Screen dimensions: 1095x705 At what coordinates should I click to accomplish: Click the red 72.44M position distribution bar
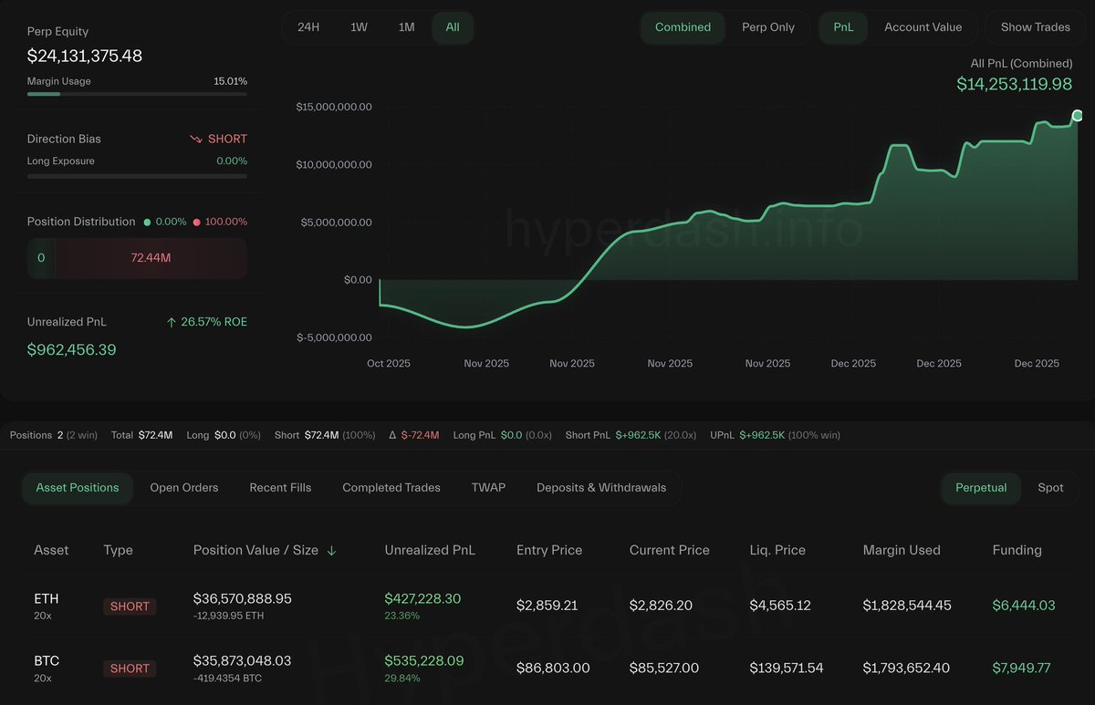151,259
